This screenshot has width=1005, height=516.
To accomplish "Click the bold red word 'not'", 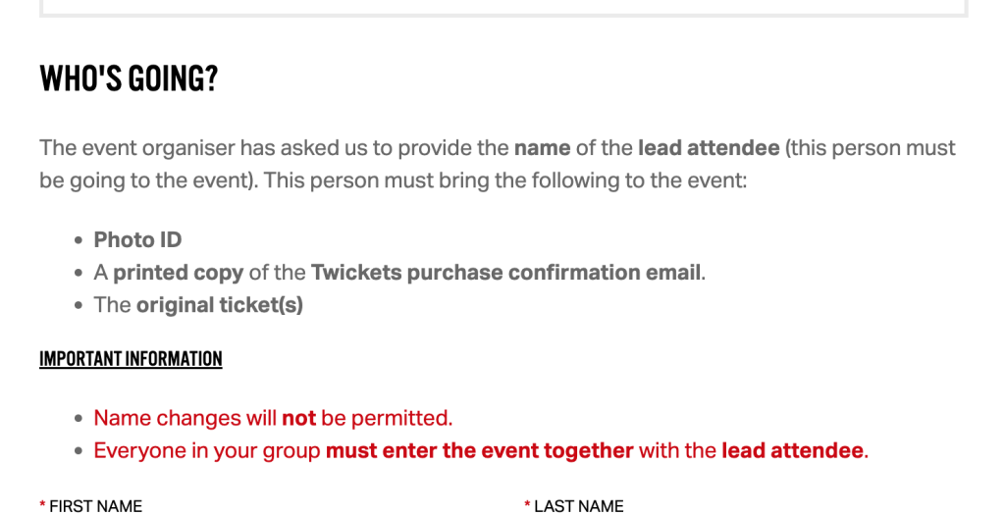I will tap(298, 419).
